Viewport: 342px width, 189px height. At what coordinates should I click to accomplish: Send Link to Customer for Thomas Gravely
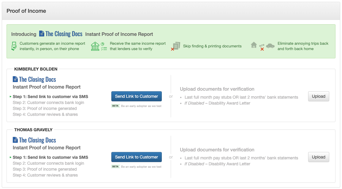coord(137,157)
